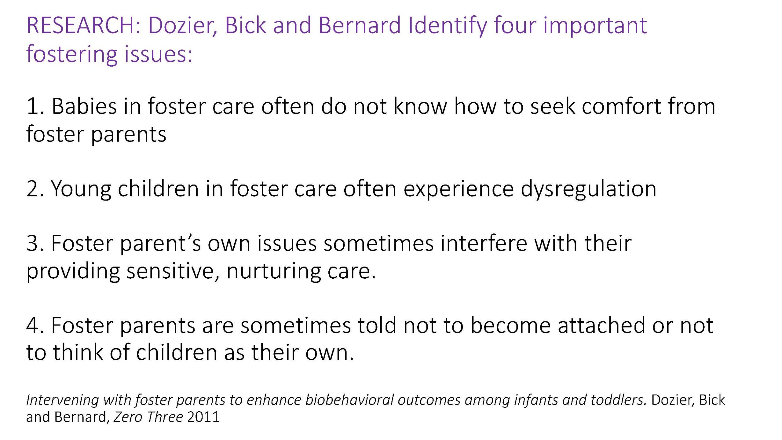
Task: Click the slide title starting with "RESEARCH:"
Action: tap(336, 25)
